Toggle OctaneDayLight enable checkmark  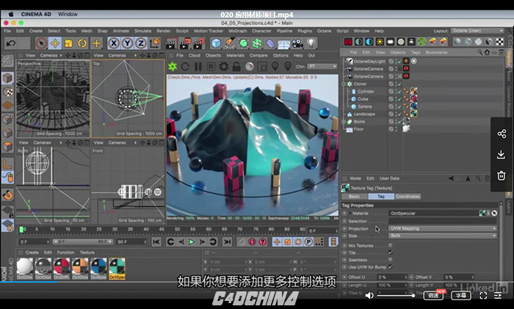click(399, 61)
